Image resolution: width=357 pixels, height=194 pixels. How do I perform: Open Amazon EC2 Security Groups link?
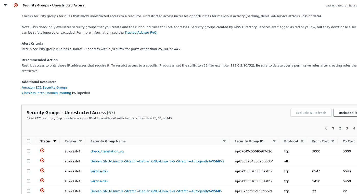(x=45, y=87)
